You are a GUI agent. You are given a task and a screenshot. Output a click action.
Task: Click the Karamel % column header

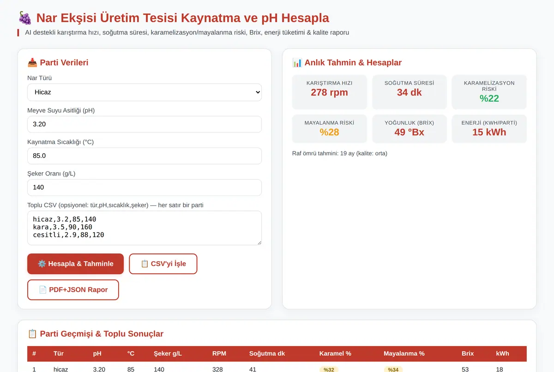pyautogui.click(x=335, y=354)
